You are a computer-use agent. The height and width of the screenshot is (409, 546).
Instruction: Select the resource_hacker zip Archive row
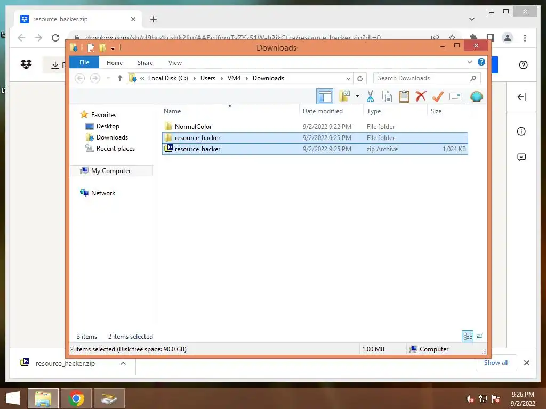pyautogui.click(x=315, y=149)
